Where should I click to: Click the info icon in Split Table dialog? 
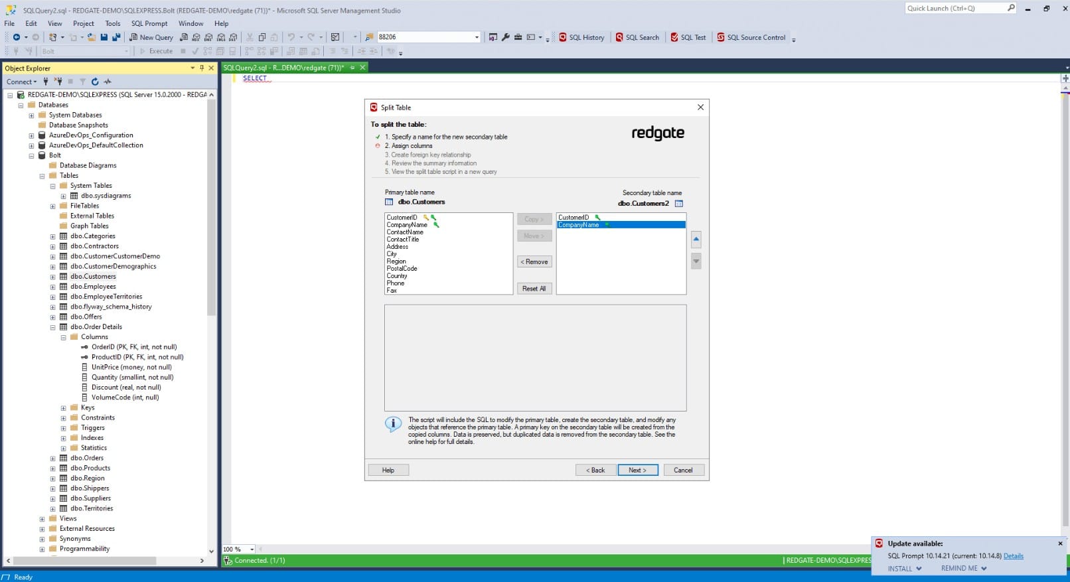click(393, 424)
